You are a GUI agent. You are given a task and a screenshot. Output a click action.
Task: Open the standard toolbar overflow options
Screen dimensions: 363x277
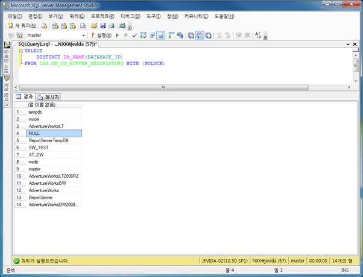tap(130, 27)
